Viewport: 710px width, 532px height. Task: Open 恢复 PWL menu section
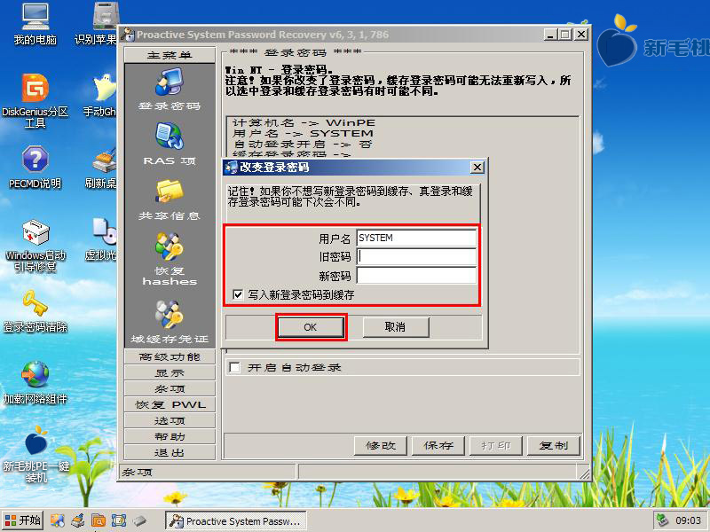click(x=170, y=404)
